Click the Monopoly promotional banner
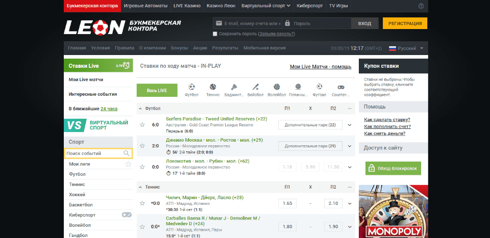The width and height of the screenshot is (490, 238). [x=393, y=211]
